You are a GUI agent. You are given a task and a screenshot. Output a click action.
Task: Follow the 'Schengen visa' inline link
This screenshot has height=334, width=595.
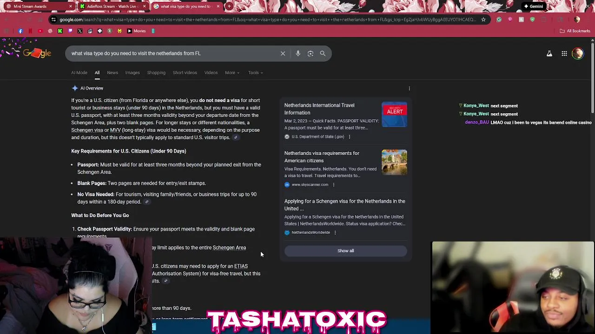pos(87,130)
